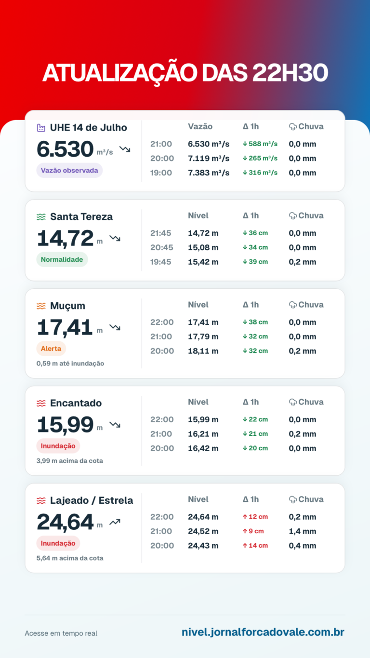
Task: Click the Inundação badge under Encantado
Action: point(58,446)
